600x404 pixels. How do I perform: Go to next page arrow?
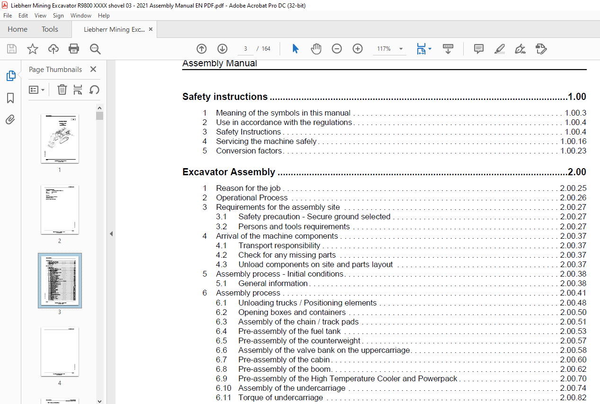click(222, 49)
